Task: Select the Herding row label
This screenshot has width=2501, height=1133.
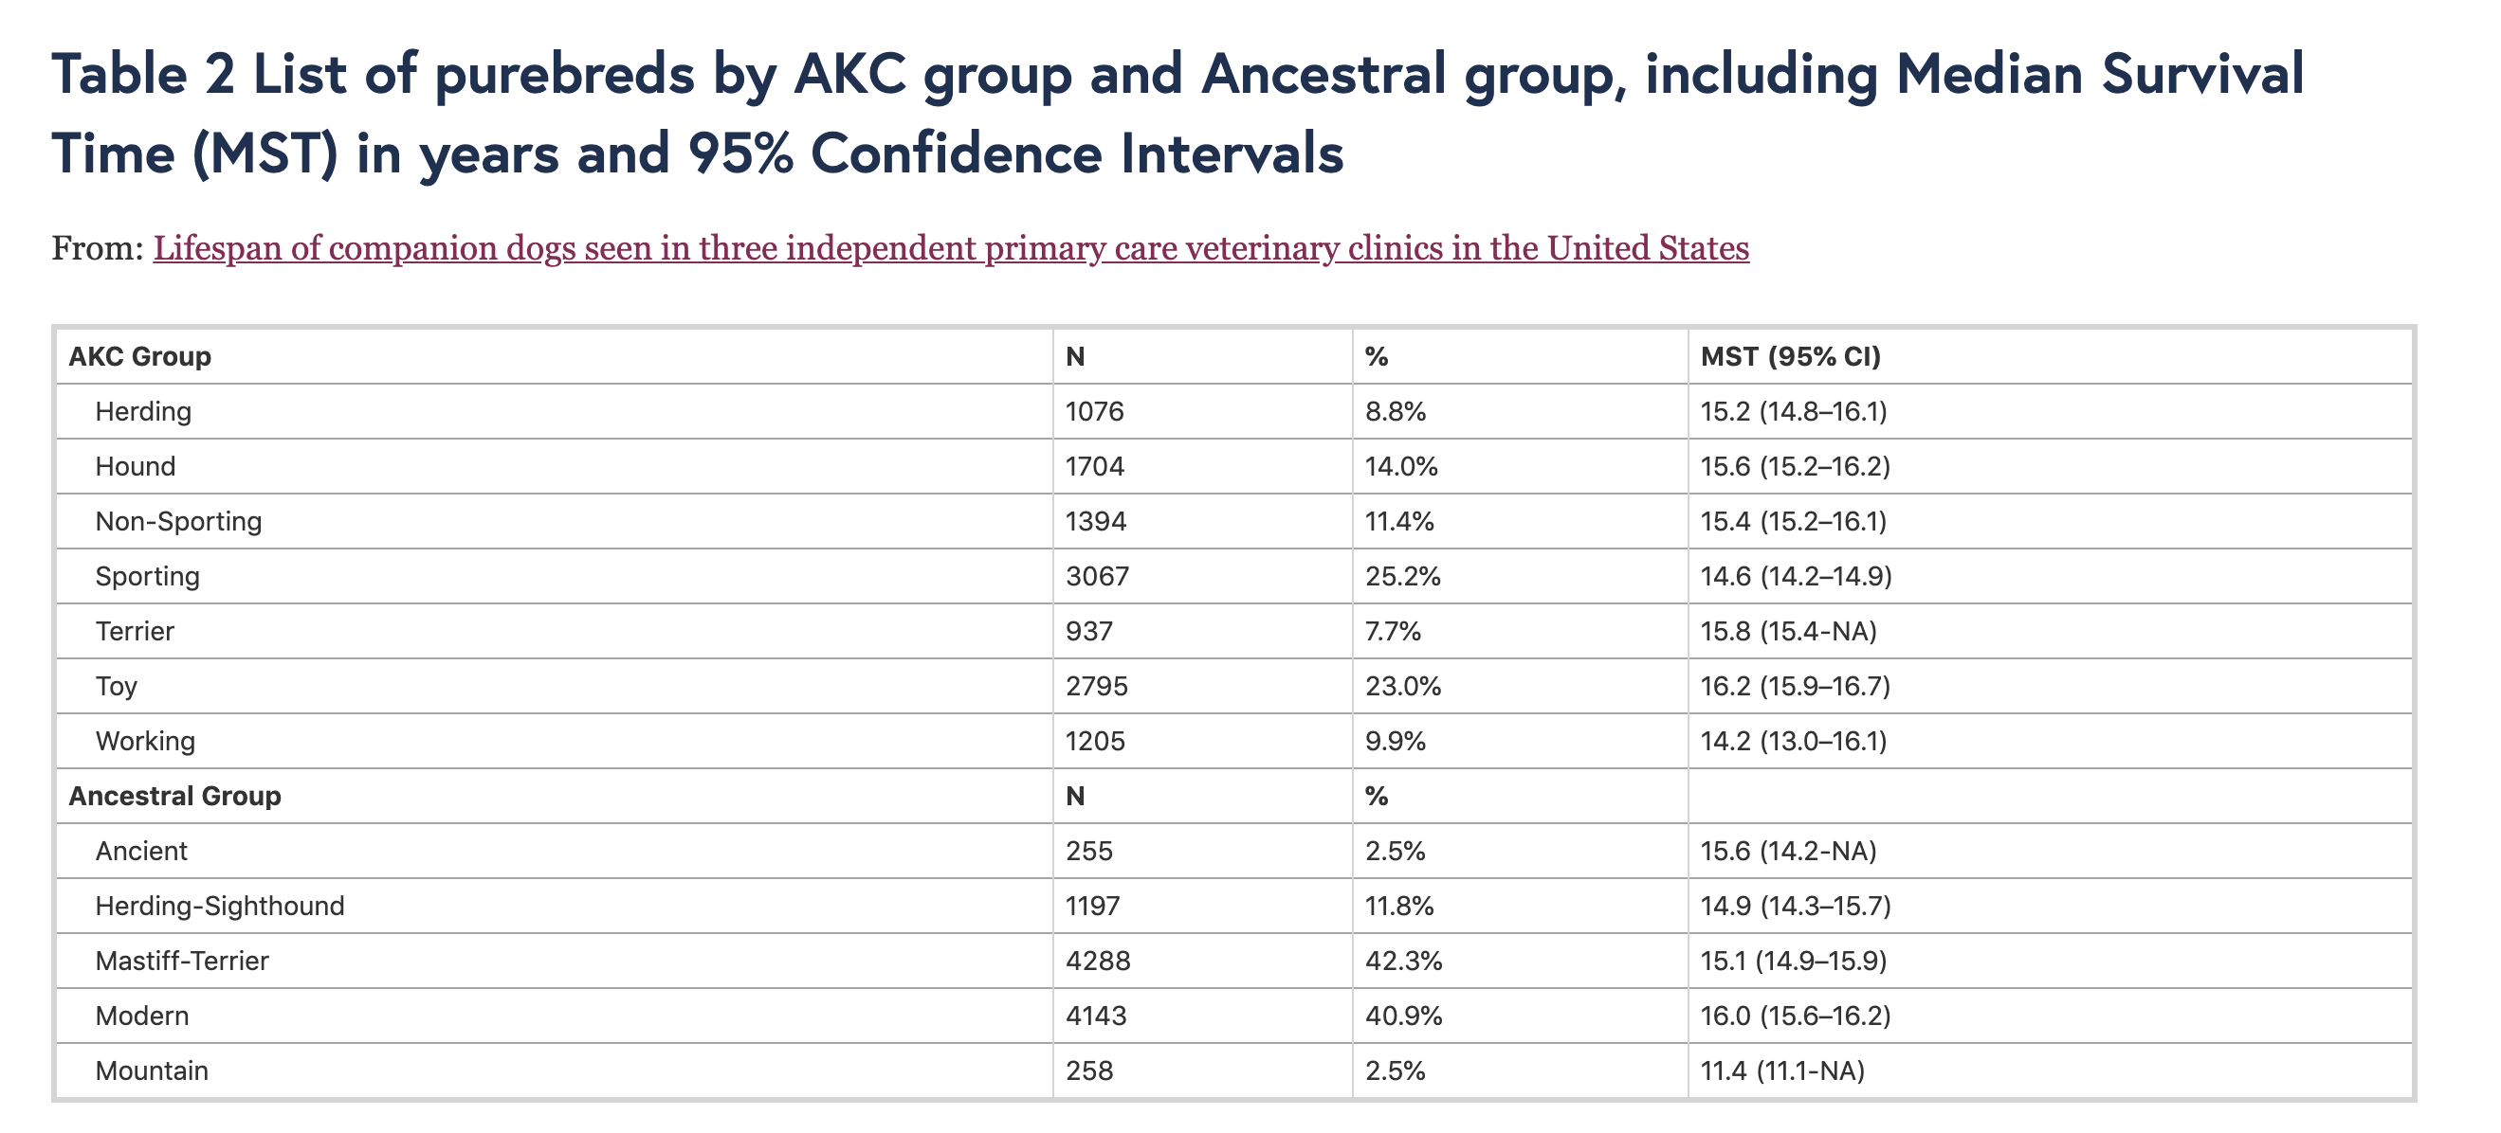Action: pyautogui.click(x=143, y=411)
